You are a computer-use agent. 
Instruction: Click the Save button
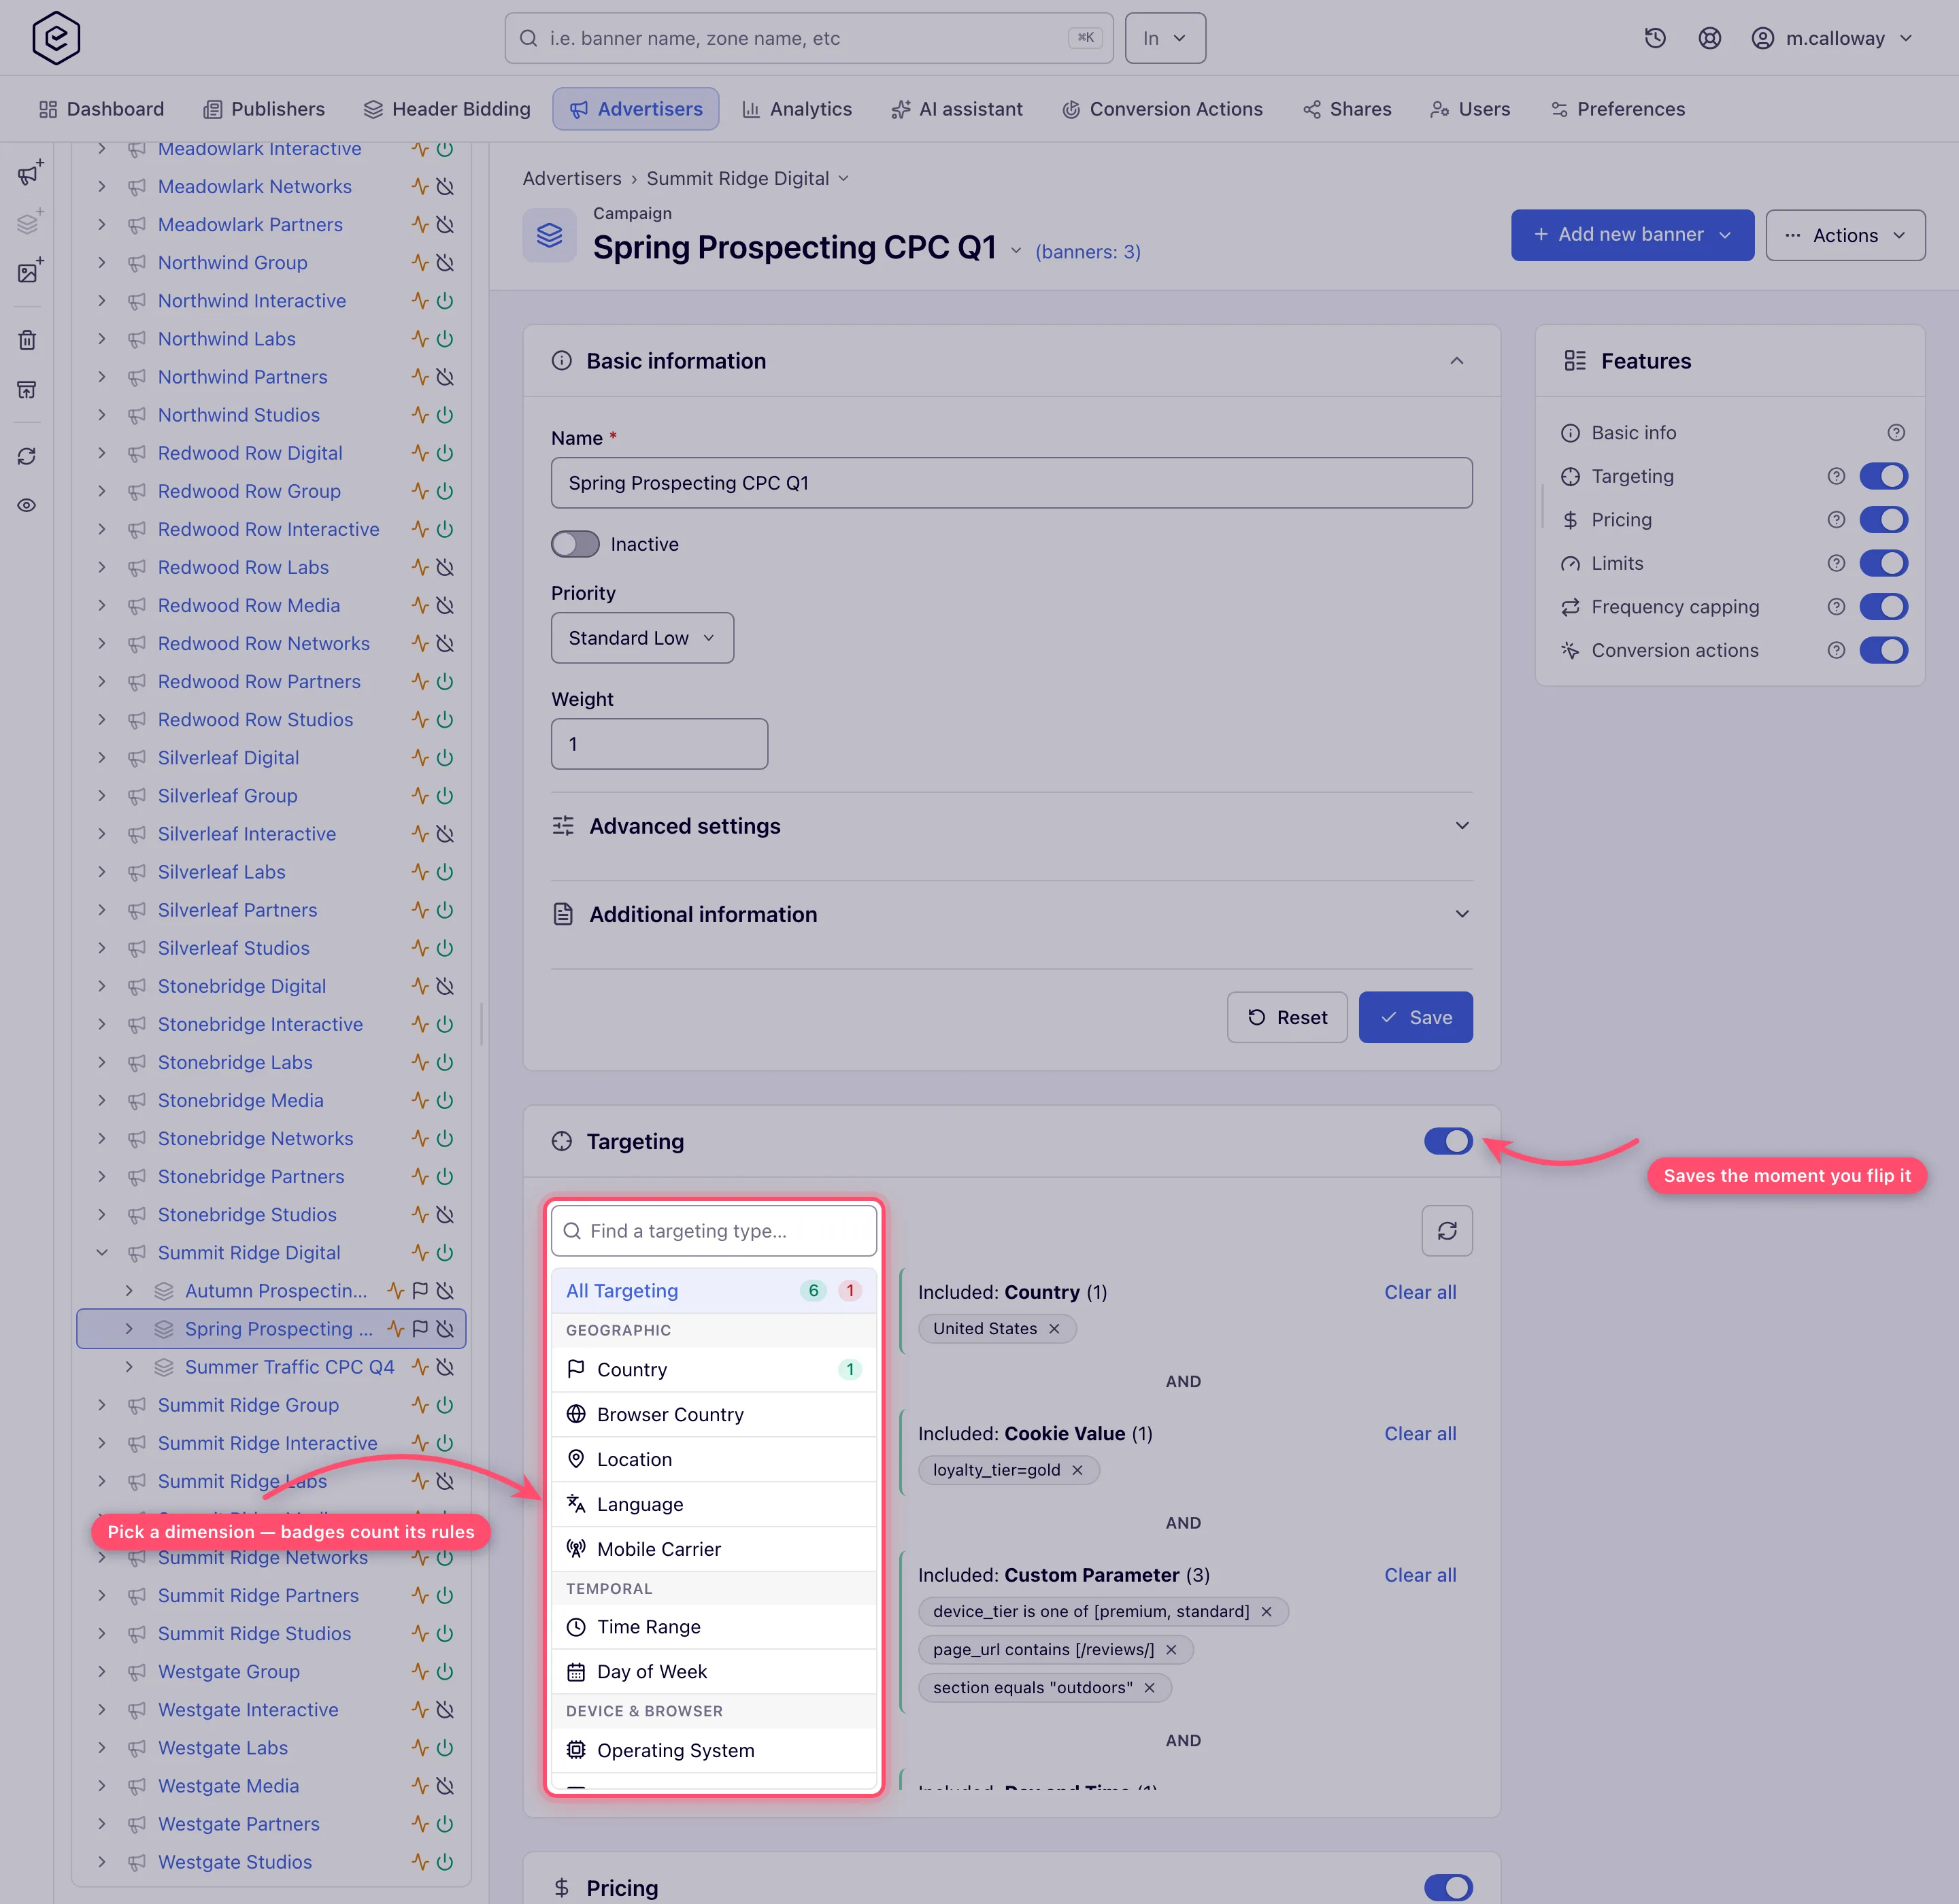coord(1416,1017)
